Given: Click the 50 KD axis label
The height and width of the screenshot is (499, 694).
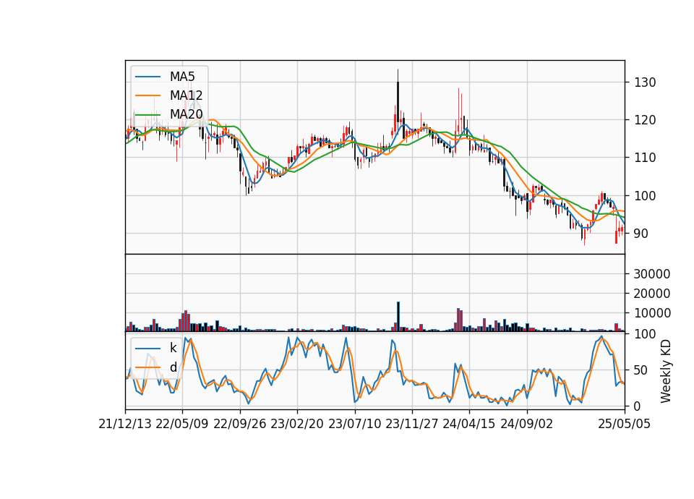Looking at the screenshot, I should pos(641,370).
